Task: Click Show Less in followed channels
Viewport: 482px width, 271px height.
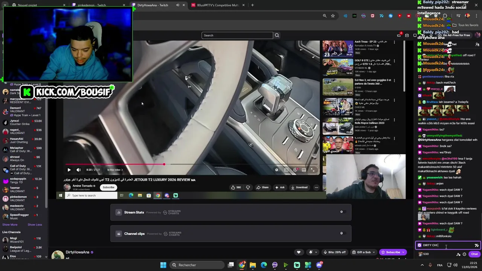Action: [x=35, y=225]
